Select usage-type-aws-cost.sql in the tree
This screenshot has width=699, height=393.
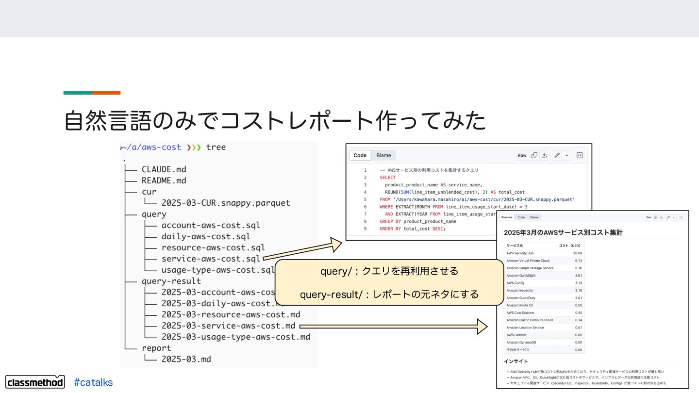tap(218, 270)
